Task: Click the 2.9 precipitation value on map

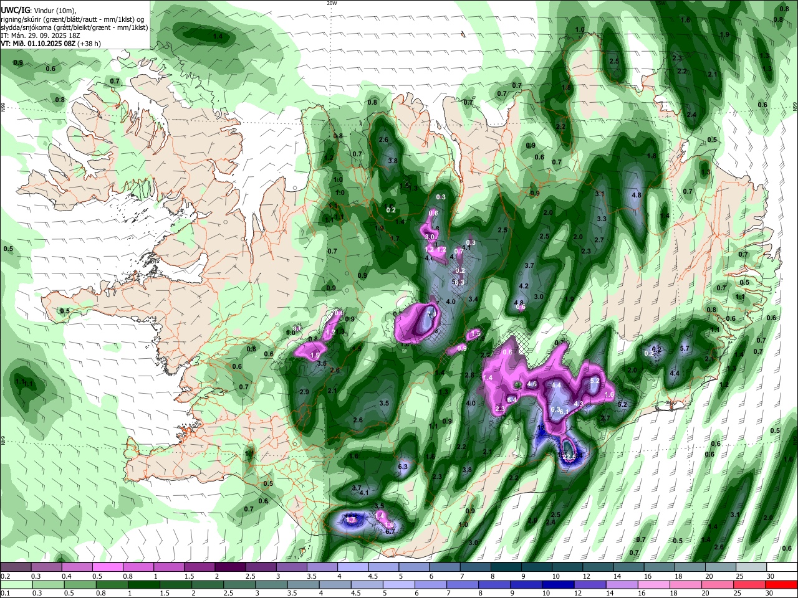Action: coord(304,392)
